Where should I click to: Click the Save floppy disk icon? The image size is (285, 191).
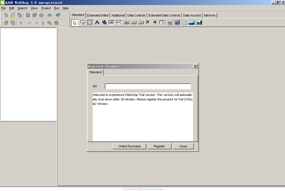click(x=28, y=15)
